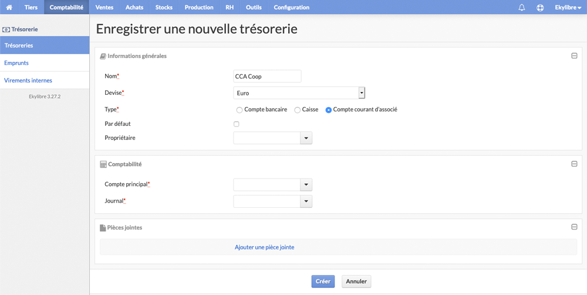
Task: Open the RH menu
Action: (230, 7)
